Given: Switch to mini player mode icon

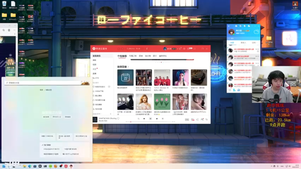Looking at the screenshot, I should click(194, 49).
